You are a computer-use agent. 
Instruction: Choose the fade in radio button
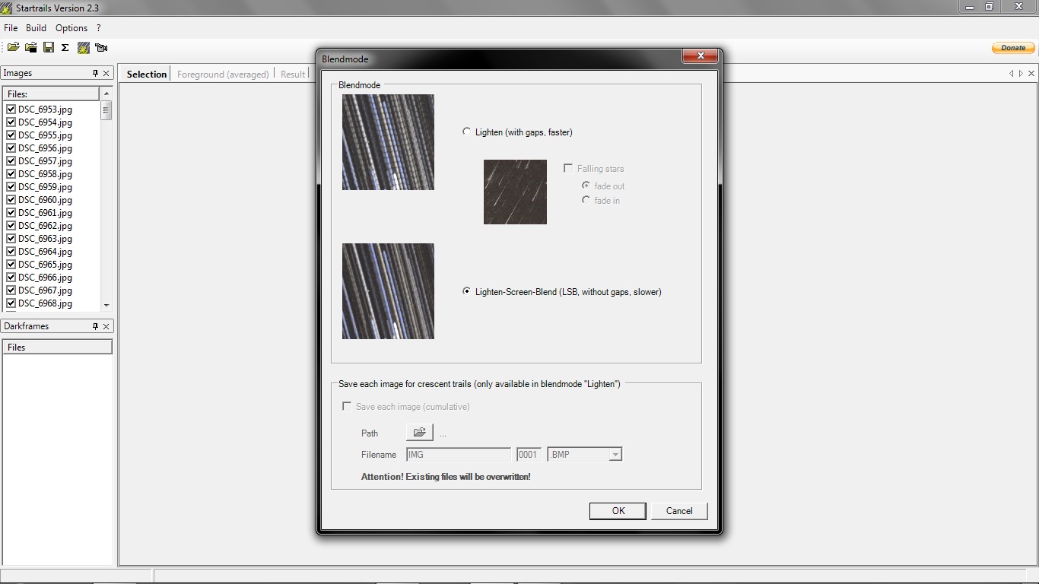(586, 200)
